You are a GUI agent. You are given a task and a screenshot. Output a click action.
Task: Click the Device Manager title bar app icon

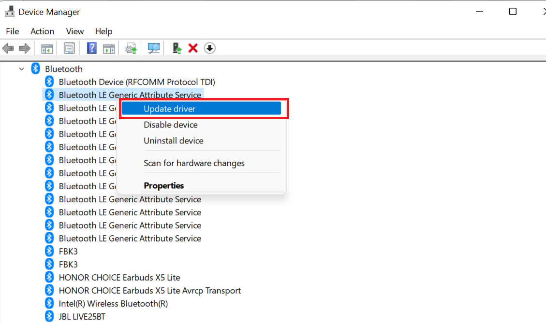click(10, 12)
